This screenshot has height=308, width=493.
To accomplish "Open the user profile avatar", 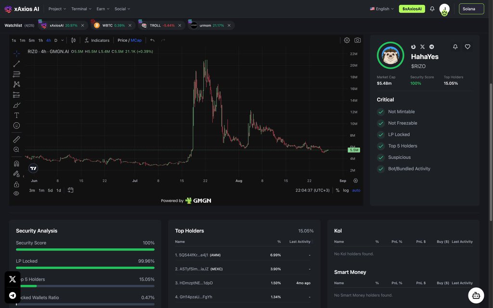I will pyautogui.click(x=444, y=10).
